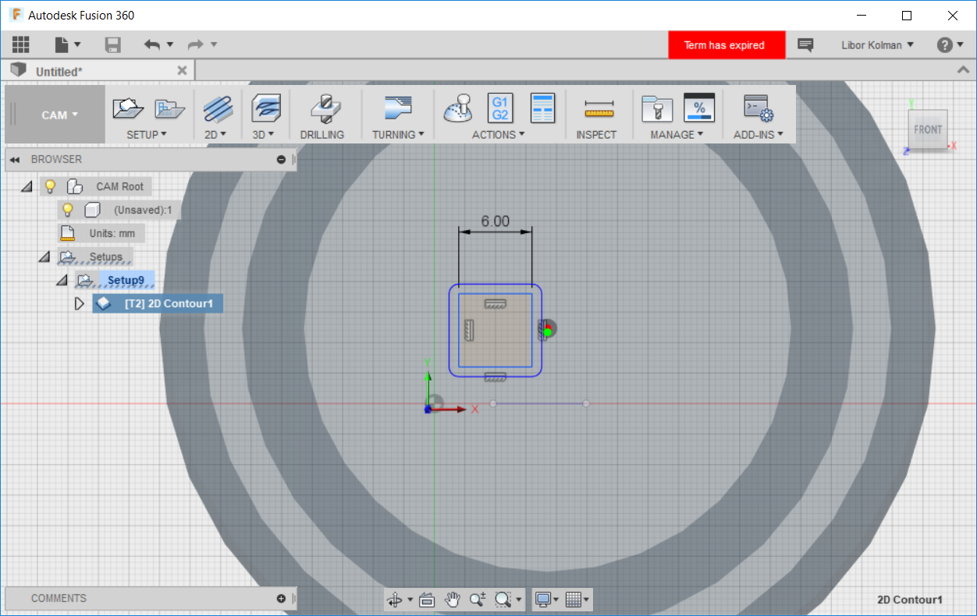Open the Libor Kolman account menu
Image resolution: width=977 pixels, height=616 pixels.
pyautogui.click(x=877, y=45)
